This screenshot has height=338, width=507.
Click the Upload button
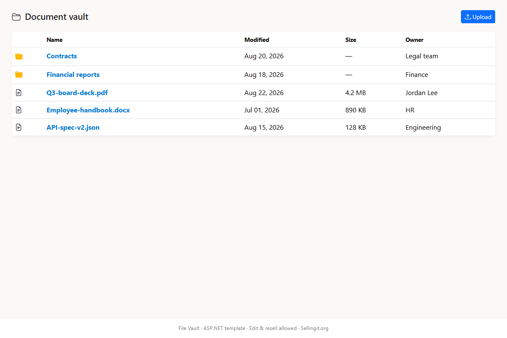click(x=478, y=17)
